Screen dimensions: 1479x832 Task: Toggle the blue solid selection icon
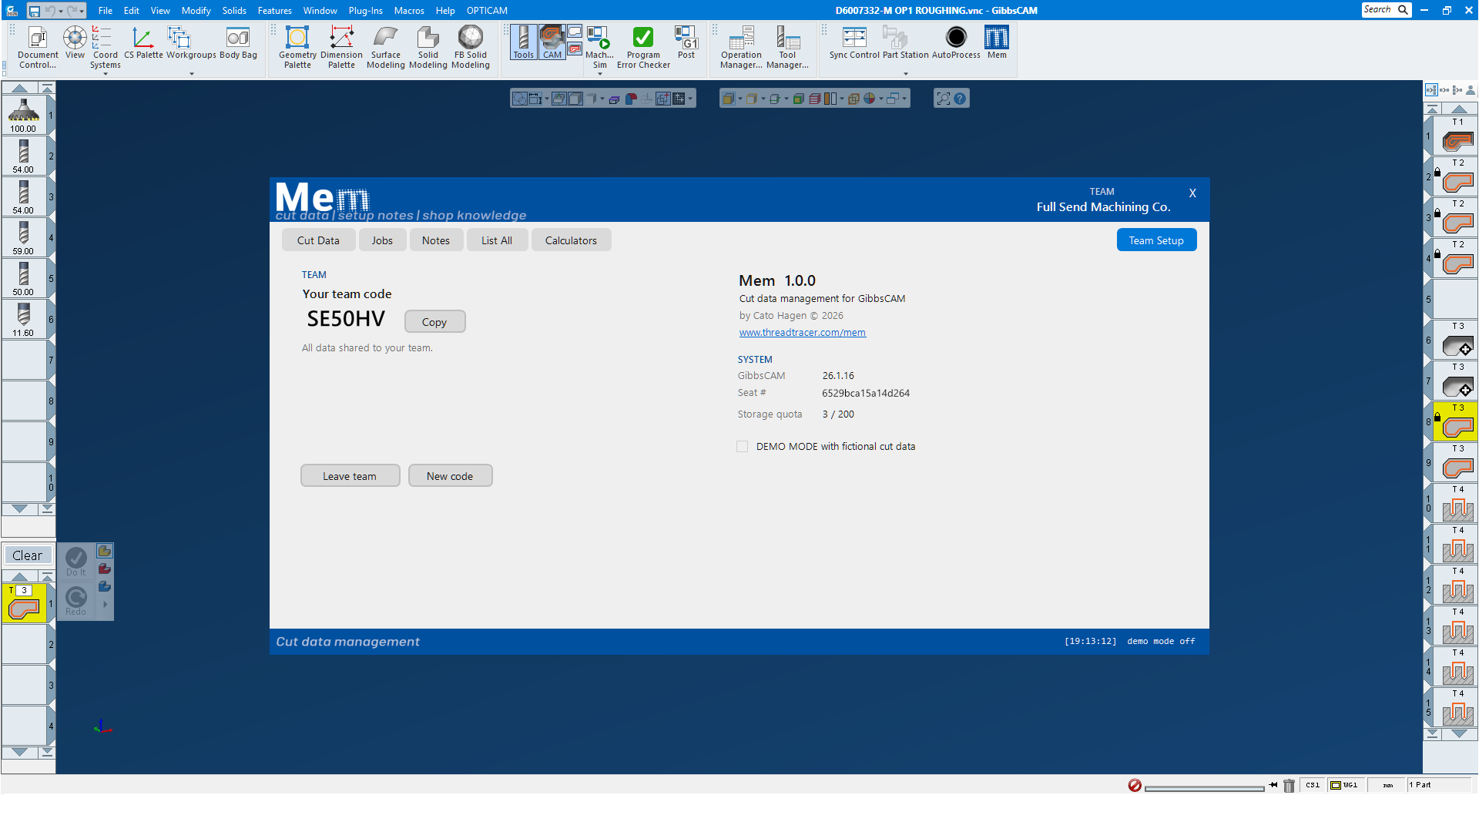(105, 587)
